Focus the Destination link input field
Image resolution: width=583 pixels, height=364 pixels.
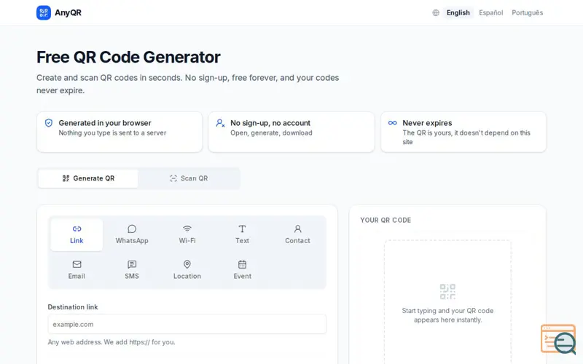pyautogui.click(x=187, y=324)
